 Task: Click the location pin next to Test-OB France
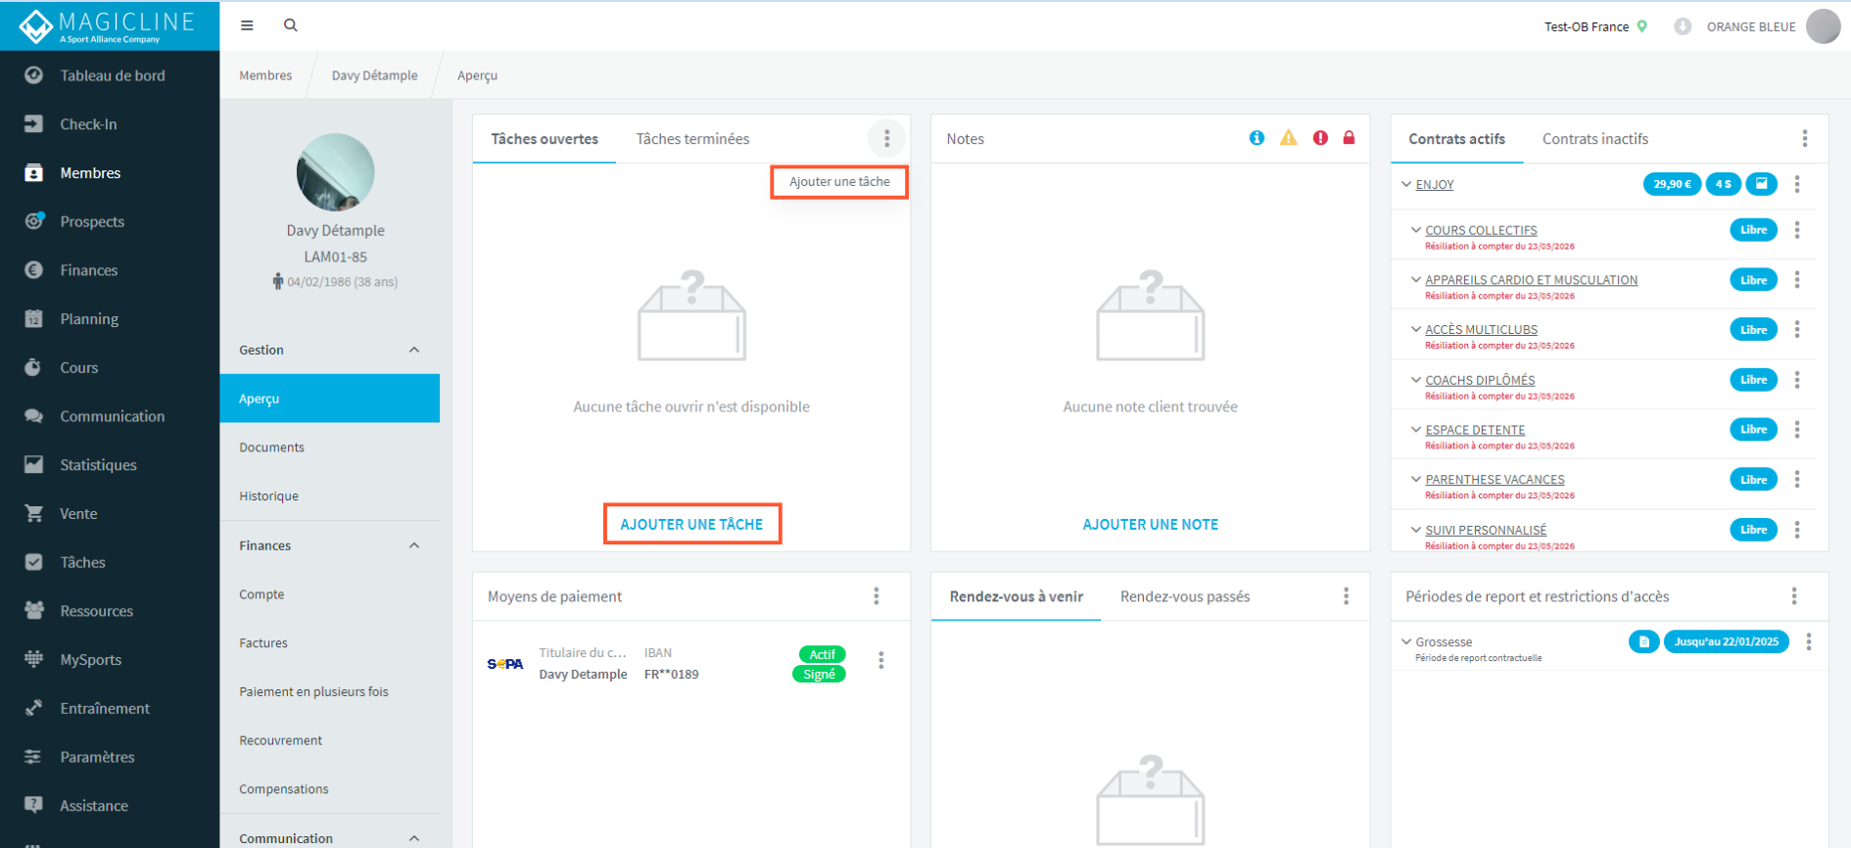[x=1642, y=26]
